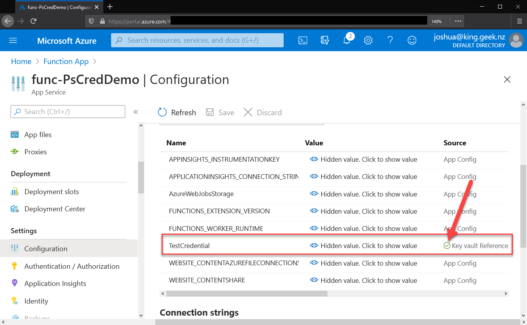Show value of APPLICATIONINSIGHTS_CONNECTION_STRING

363,177
